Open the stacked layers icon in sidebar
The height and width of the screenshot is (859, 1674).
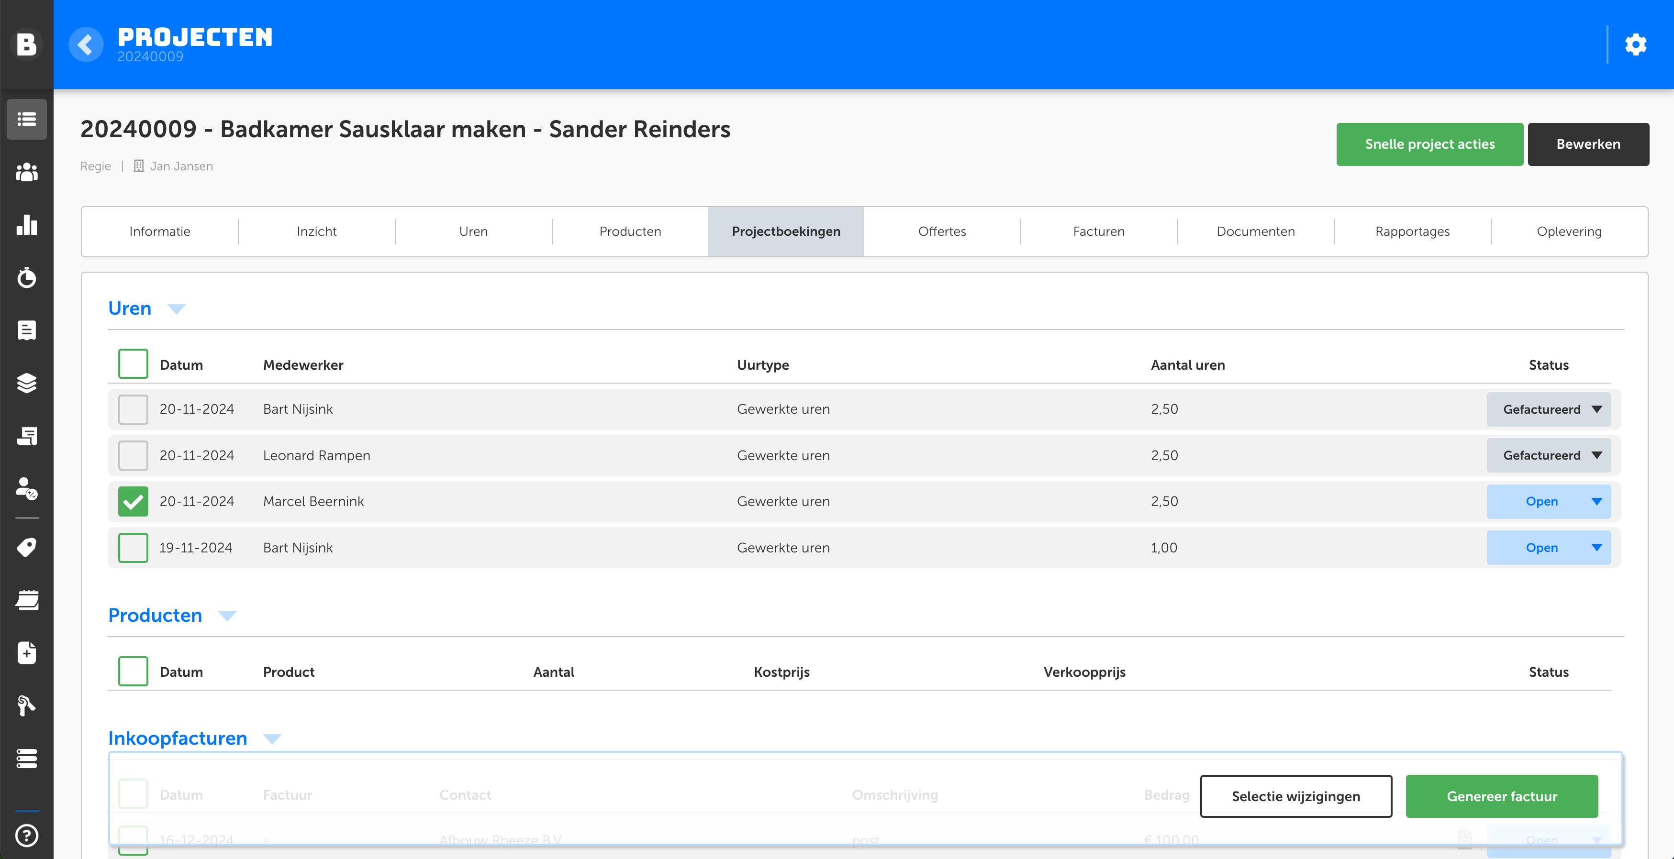point(27,383)
